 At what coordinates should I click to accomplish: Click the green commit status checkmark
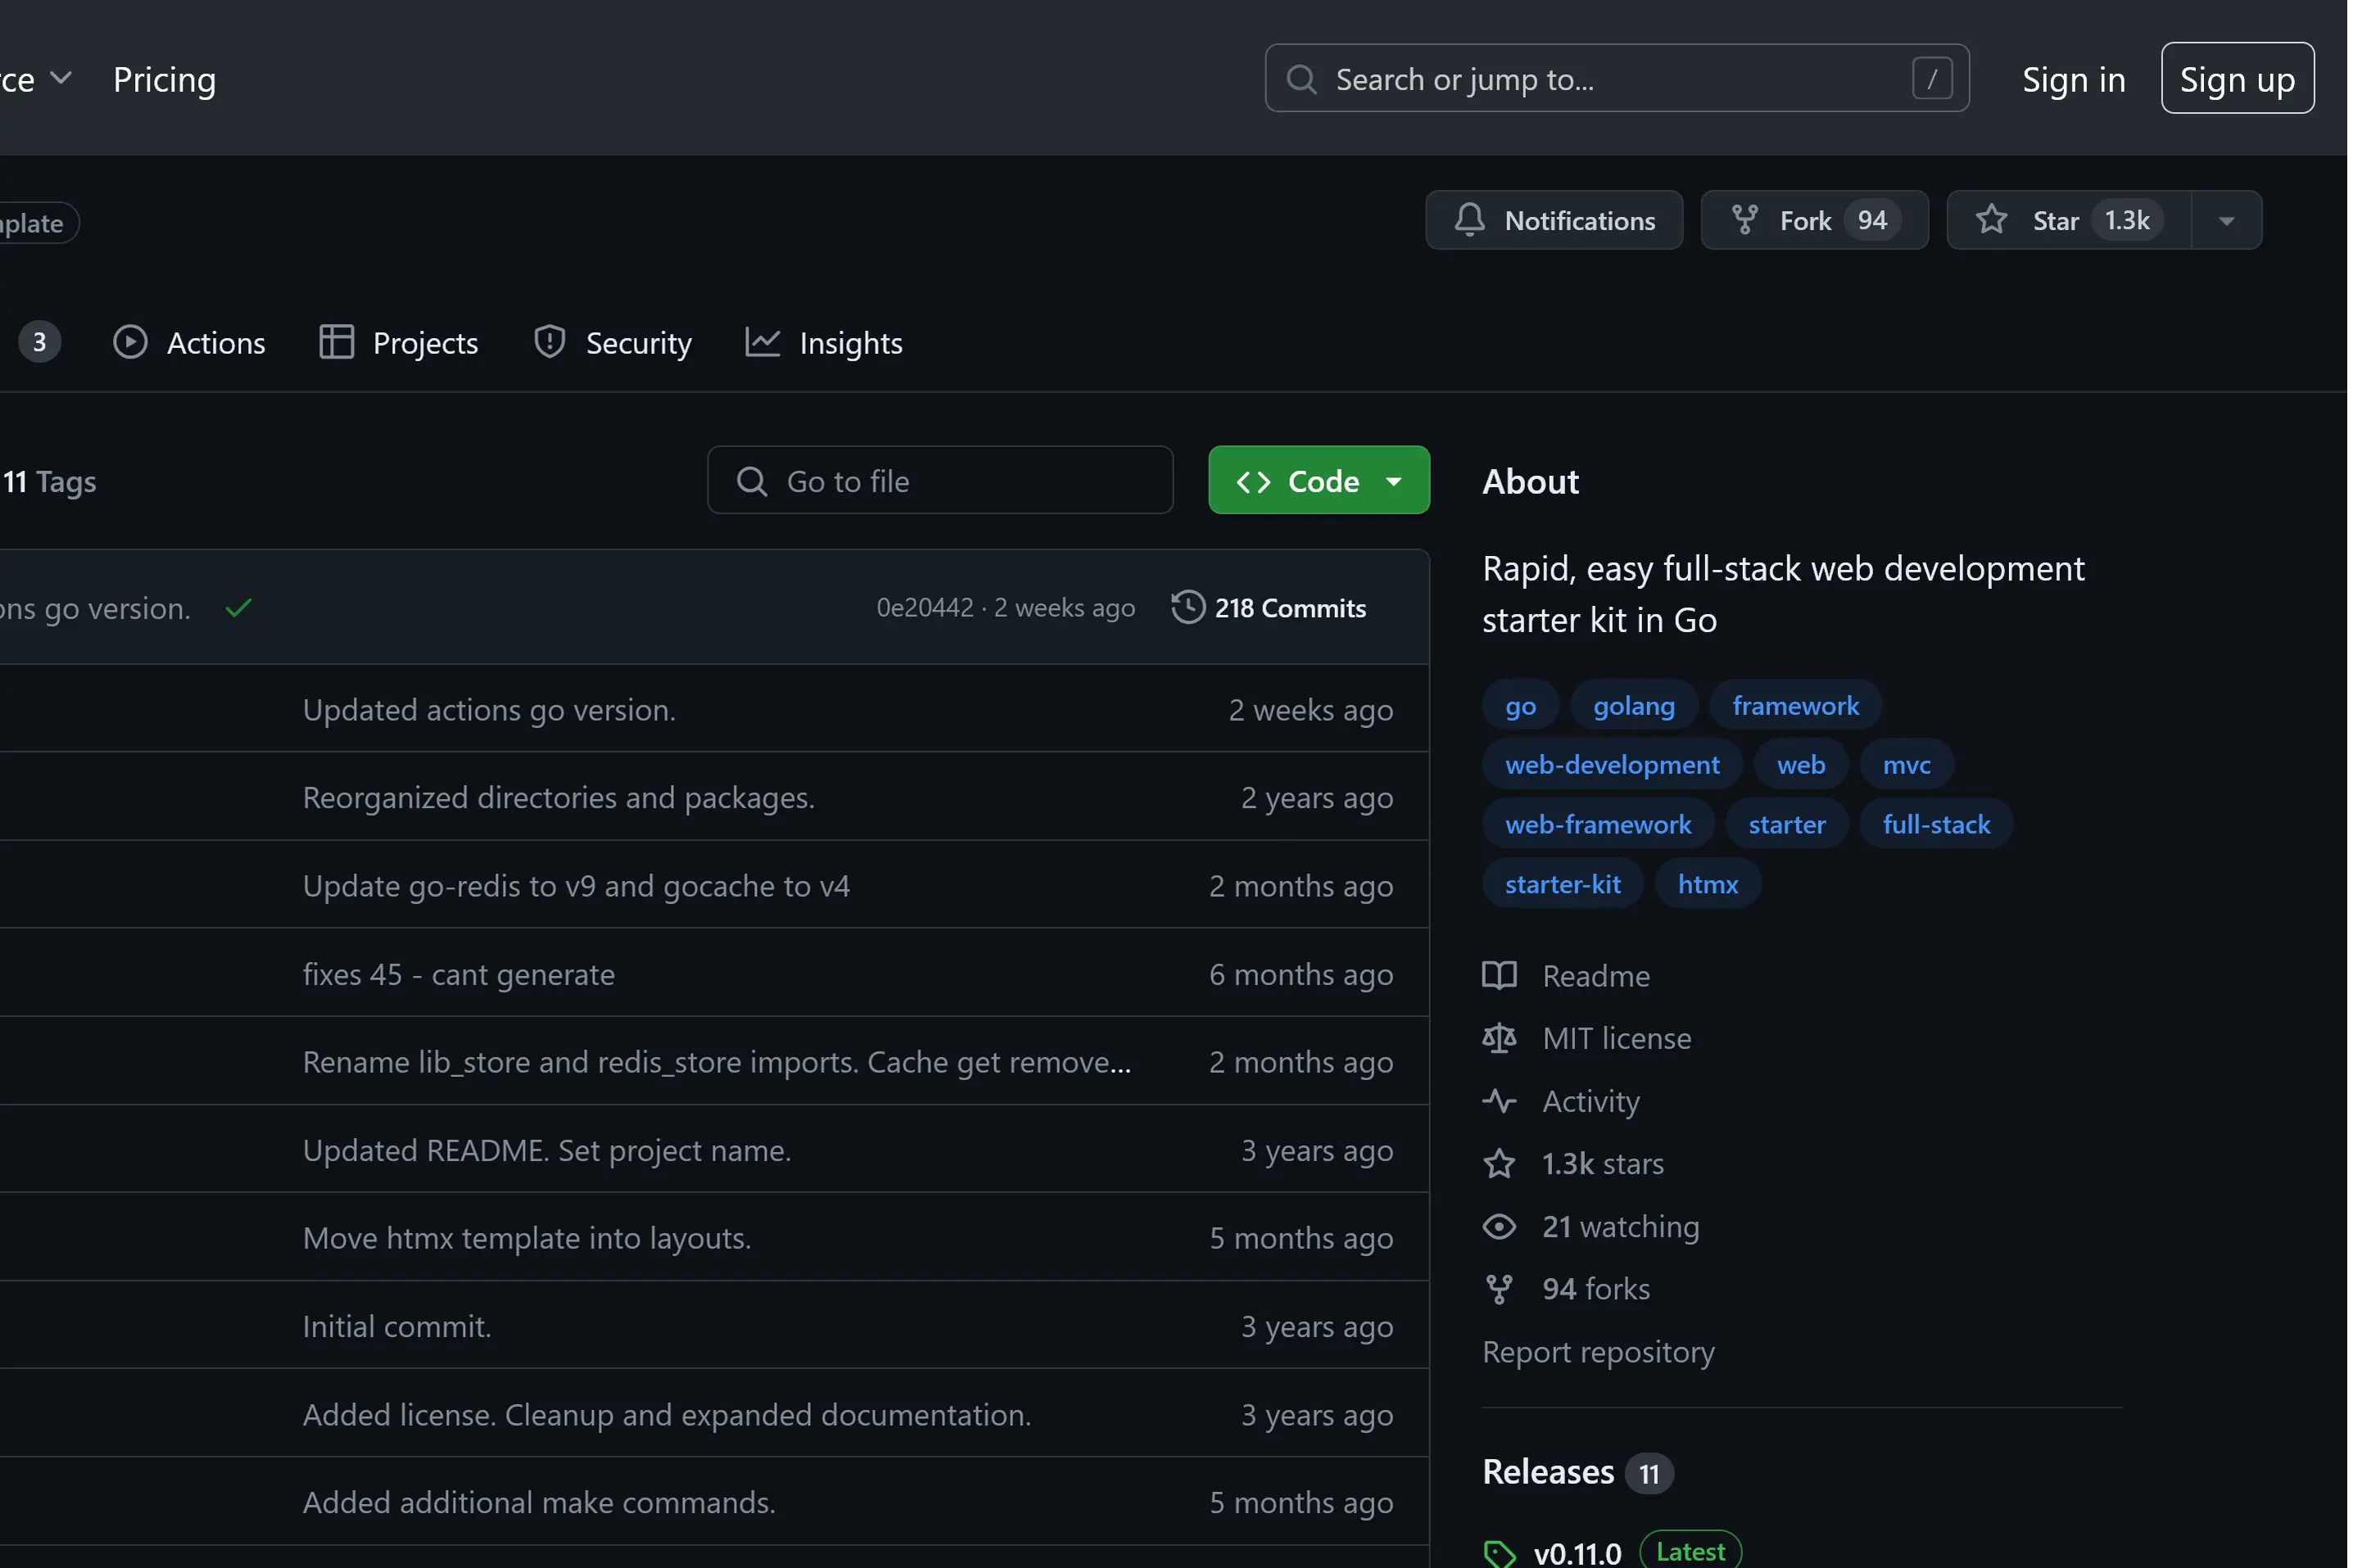(238, 608)
